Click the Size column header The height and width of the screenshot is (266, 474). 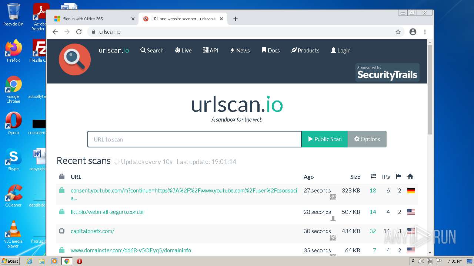tap(355, 177)
